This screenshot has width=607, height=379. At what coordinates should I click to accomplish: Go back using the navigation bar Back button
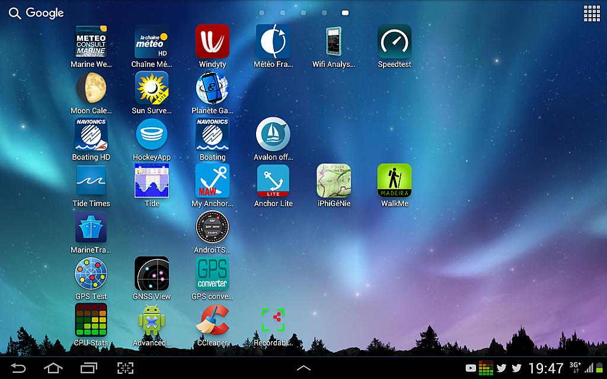click(x=18, y=368)
